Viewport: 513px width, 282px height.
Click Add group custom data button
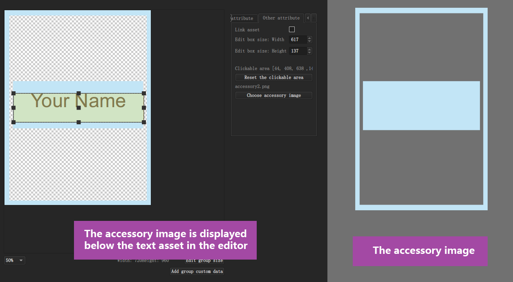197,271
